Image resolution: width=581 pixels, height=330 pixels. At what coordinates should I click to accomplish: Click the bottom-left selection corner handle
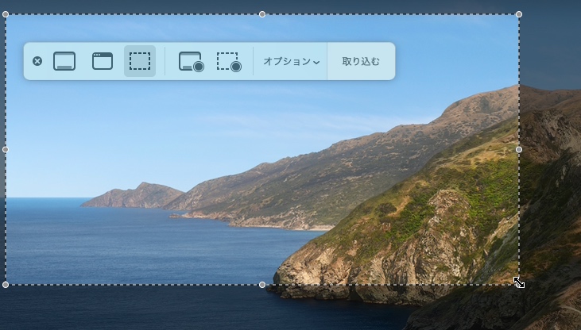(x=6, y=285)
